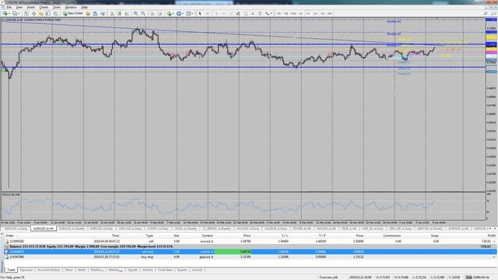Select the Text tool
This screenshot has width=498, height=280.
253,14
